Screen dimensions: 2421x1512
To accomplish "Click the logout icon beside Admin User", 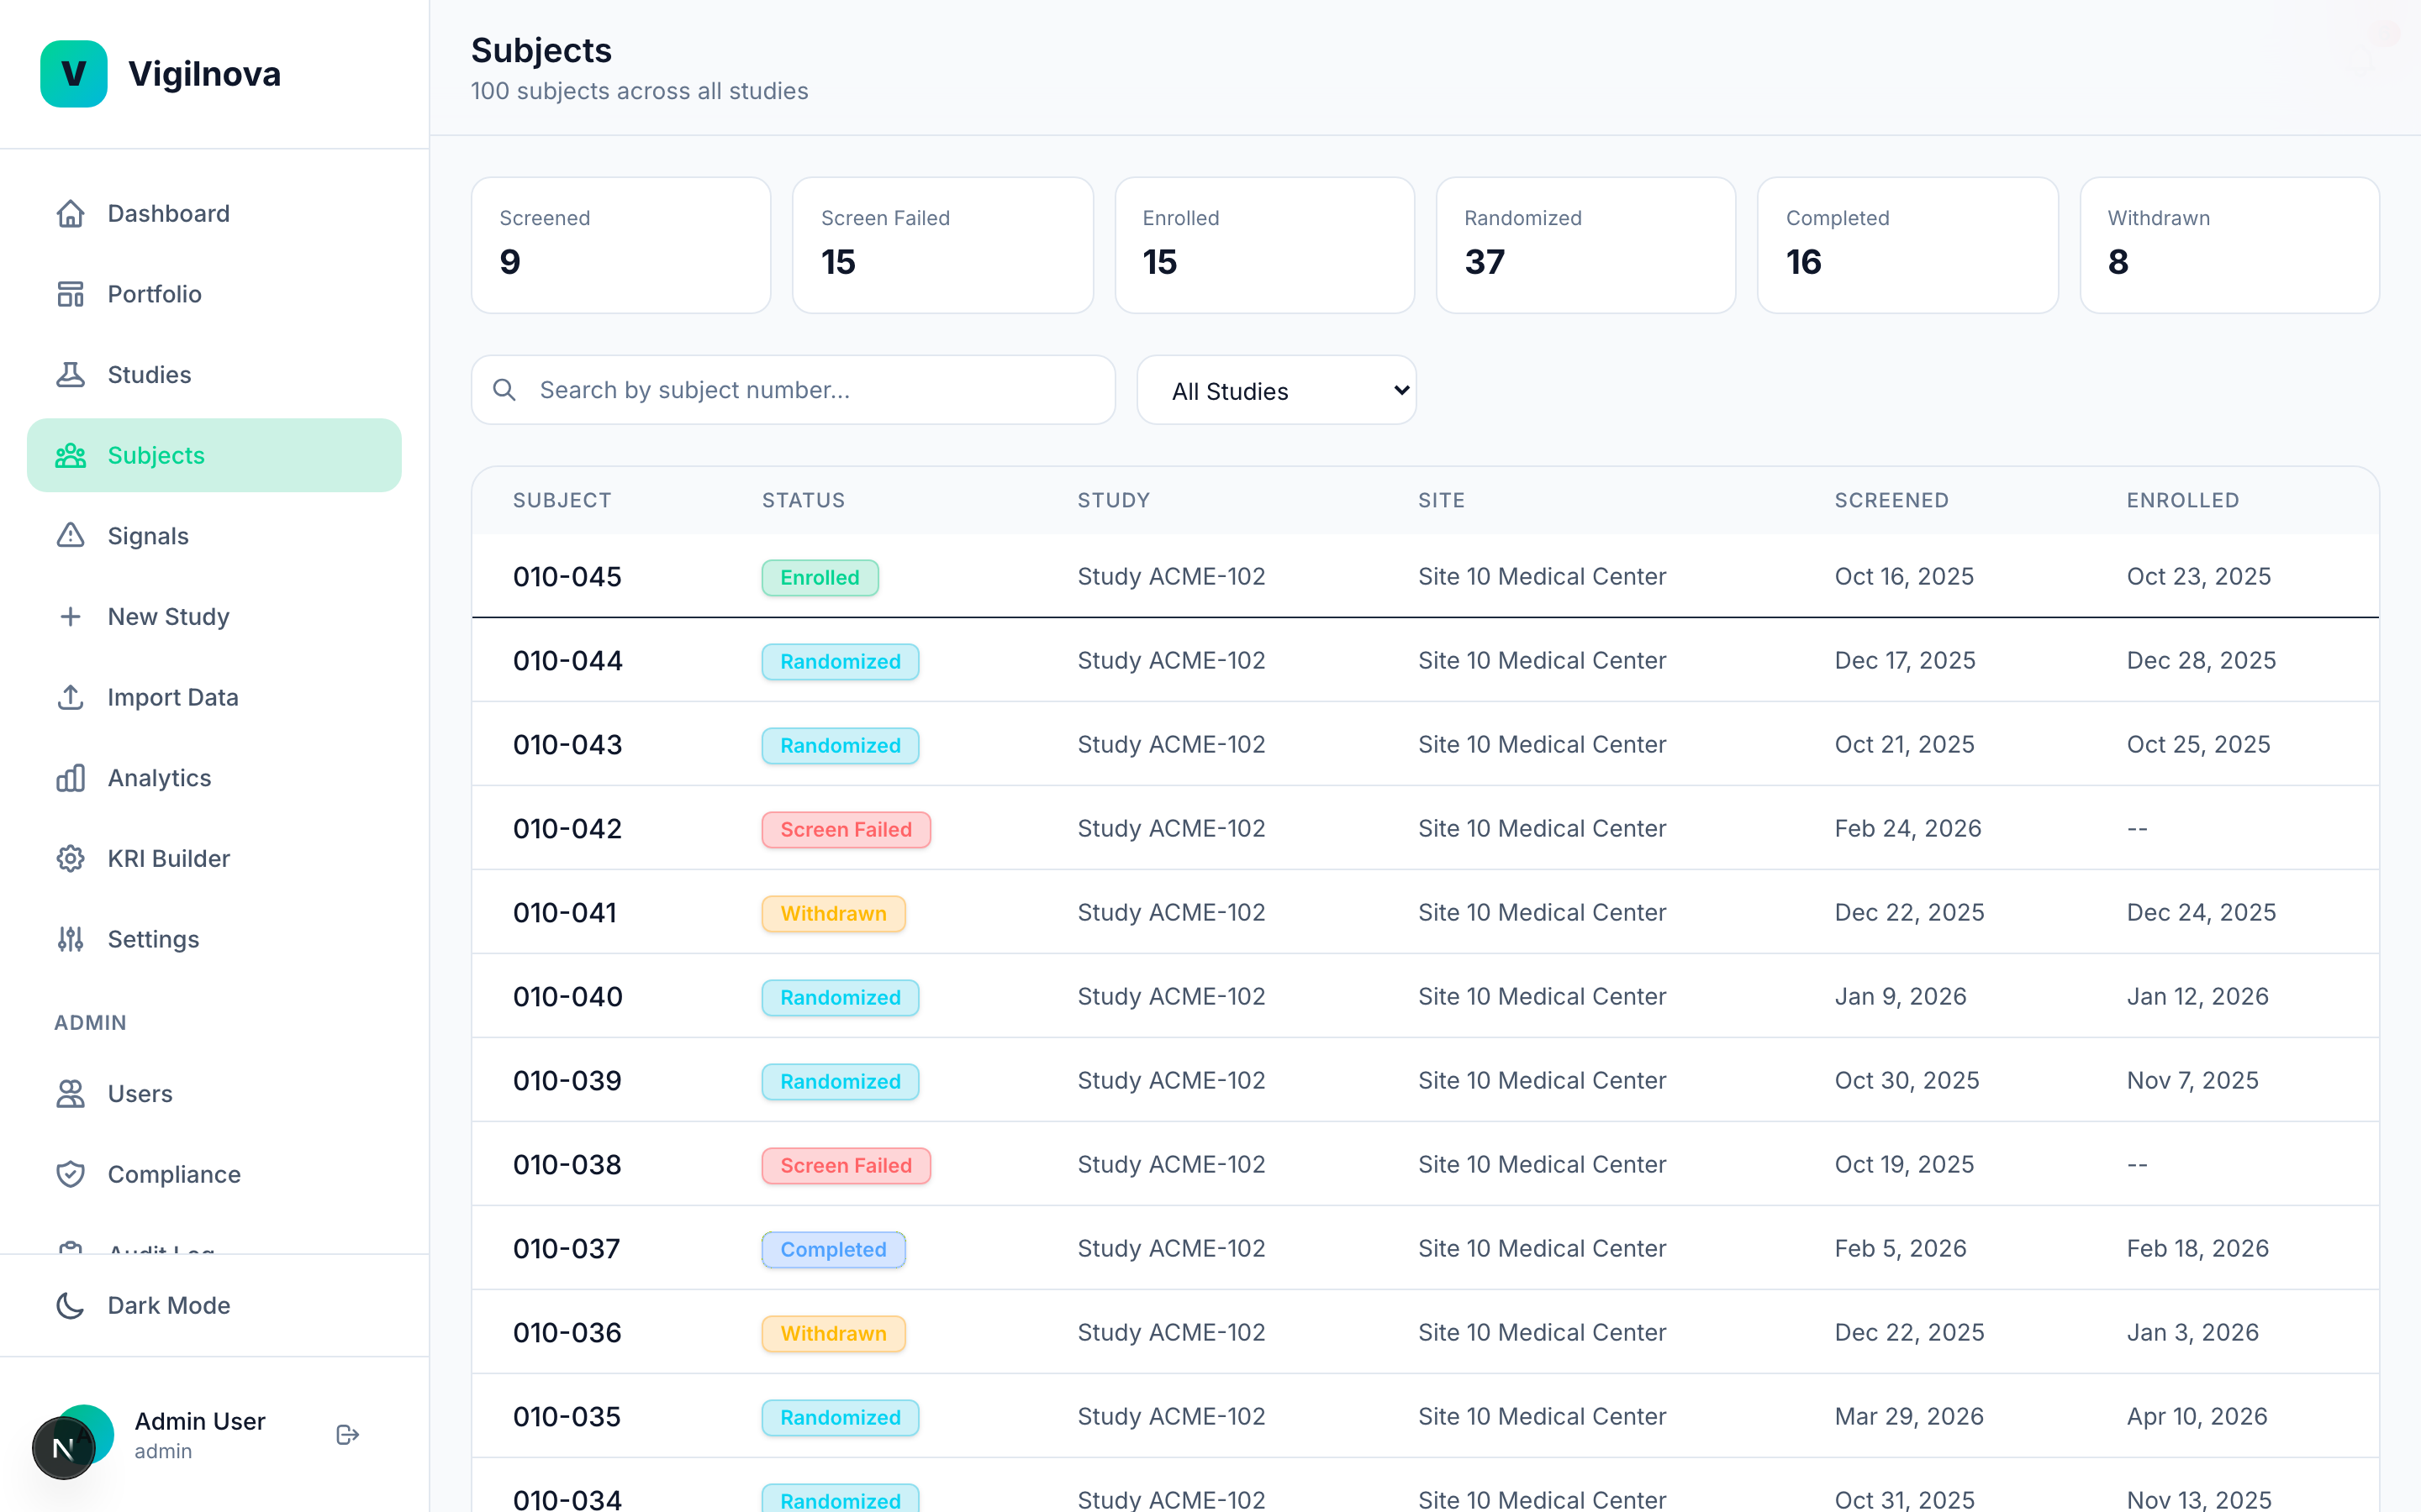I will (347, 1434).
